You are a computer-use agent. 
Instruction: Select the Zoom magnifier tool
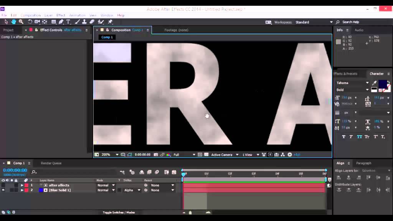[21, 22]
